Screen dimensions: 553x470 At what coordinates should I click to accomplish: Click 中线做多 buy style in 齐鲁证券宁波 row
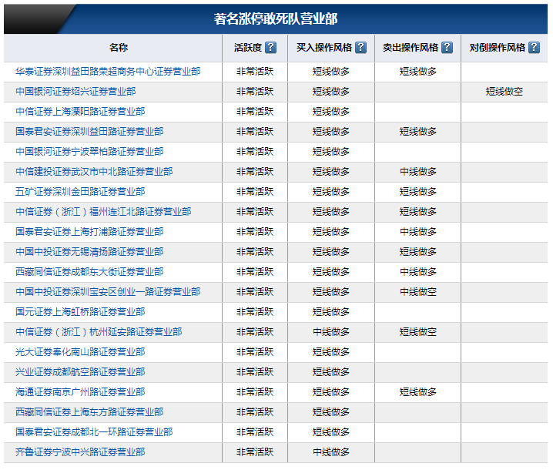pos(331,452)
